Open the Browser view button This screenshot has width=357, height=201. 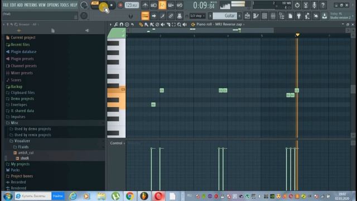pyautogui.click(x=282, y=16)
